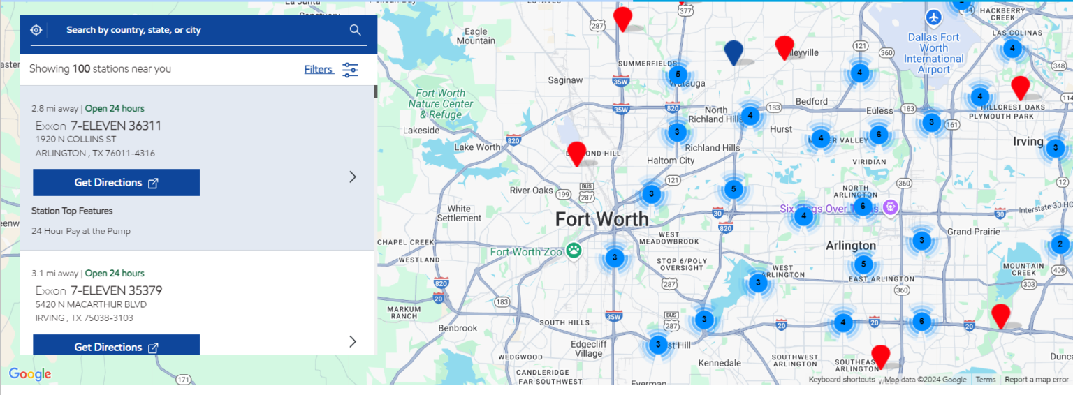The width and height of the screenshot is (1073, 395).
Task: Type in the search by country field
Action: 203,30
